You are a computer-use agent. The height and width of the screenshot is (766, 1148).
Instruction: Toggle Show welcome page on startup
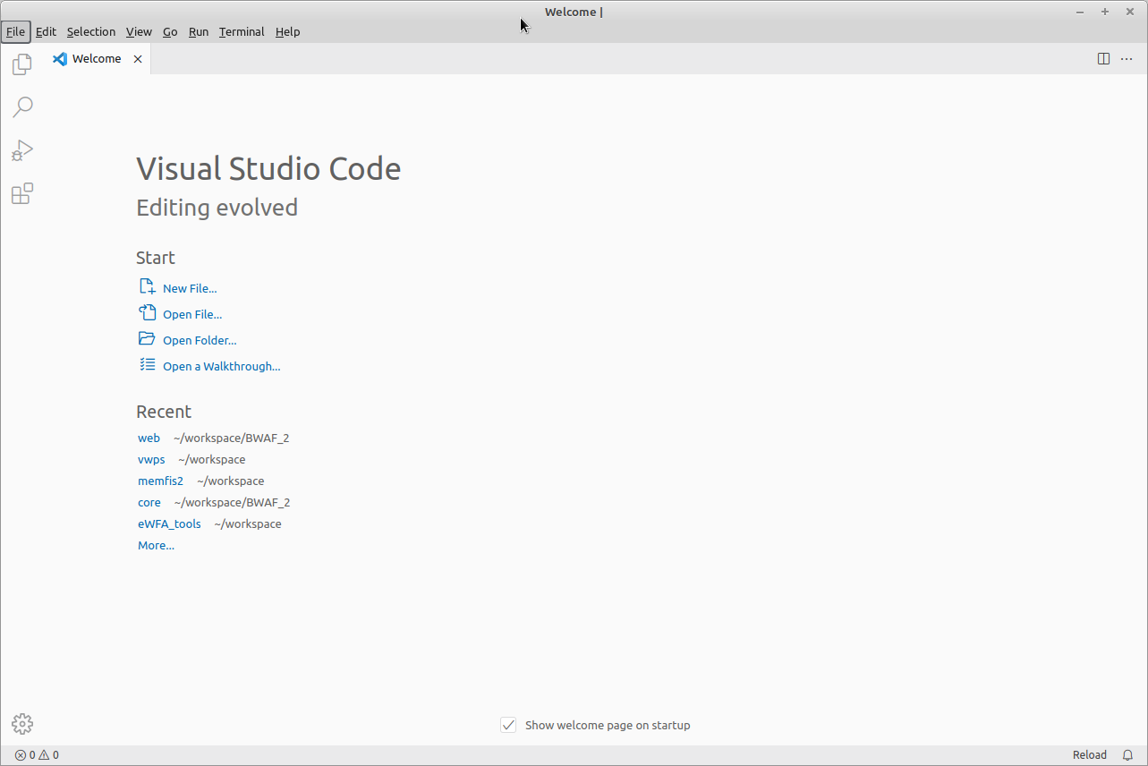pyautogui.click(x=507, y=725)
